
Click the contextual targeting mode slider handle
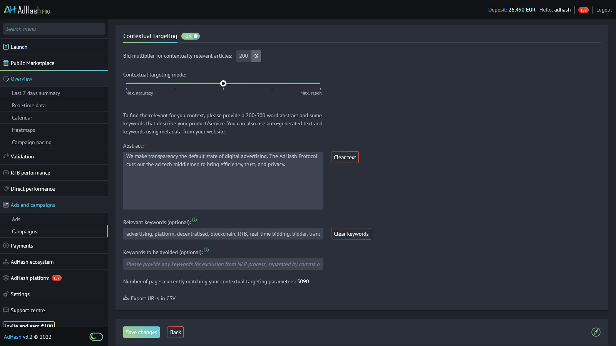[223, 83]
